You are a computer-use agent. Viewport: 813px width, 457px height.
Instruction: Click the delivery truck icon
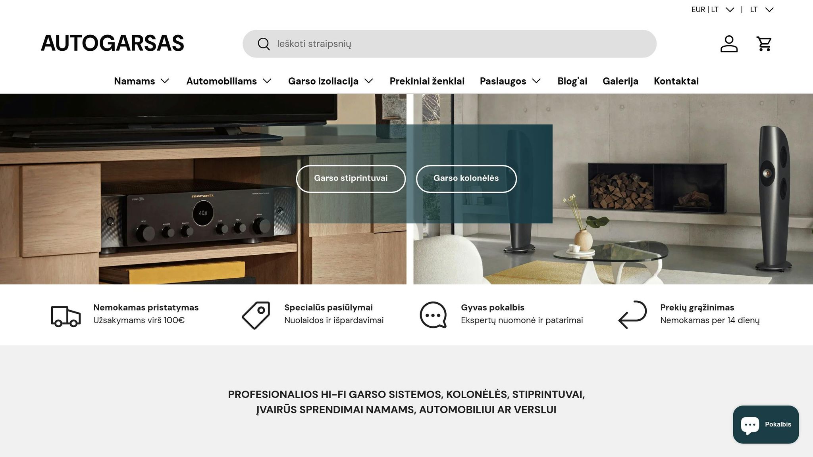[66, 316]
